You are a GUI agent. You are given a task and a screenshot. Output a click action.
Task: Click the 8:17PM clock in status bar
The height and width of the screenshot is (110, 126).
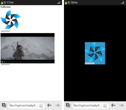click(9, 2)
